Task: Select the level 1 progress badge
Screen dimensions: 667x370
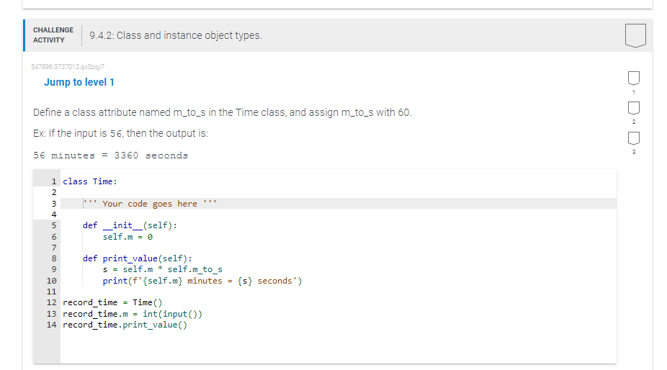Action: click(633, 78)
